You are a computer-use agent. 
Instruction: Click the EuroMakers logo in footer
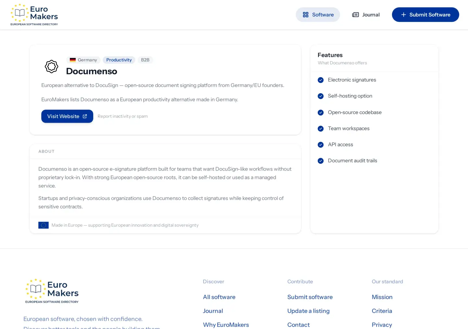click(x=52, y=291)
